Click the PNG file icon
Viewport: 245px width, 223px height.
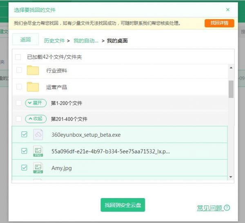(x=38, y=151)
